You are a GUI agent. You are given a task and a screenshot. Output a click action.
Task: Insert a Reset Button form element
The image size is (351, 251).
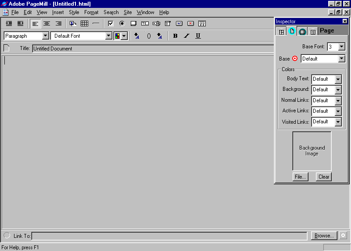[190, 24]
